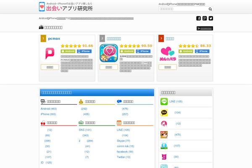The height and width of the screenshot is (168, 252).
Task: Click the green robot heading icon
Action: 81,123
